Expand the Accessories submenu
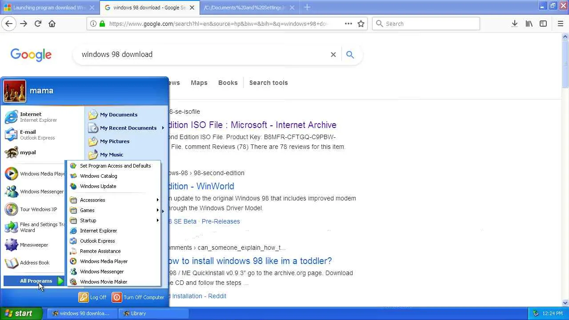 click(114, 200)
